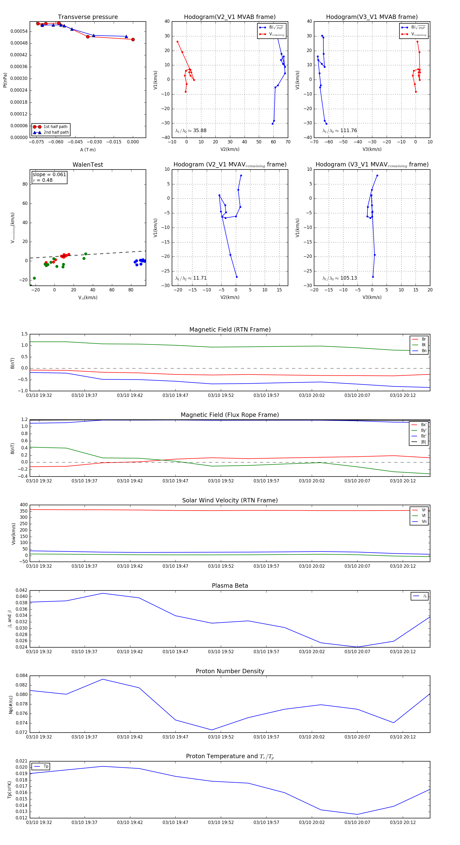Click '03/10 20:12' tick under Plasma Beta plot
This screenshot has width=460, height=845.
403,651
